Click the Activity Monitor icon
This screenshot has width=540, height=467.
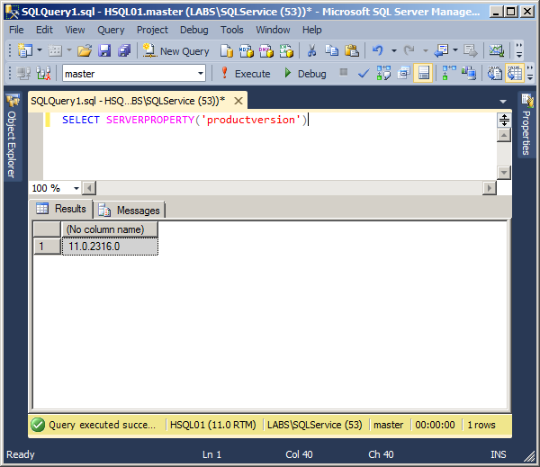pyautogui.click(x=497, y=50)
